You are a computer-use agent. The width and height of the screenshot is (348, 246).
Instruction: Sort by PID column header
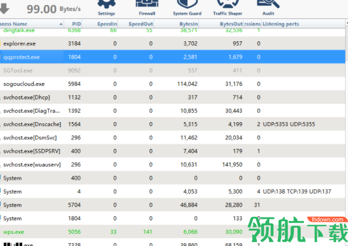(73, 24)
